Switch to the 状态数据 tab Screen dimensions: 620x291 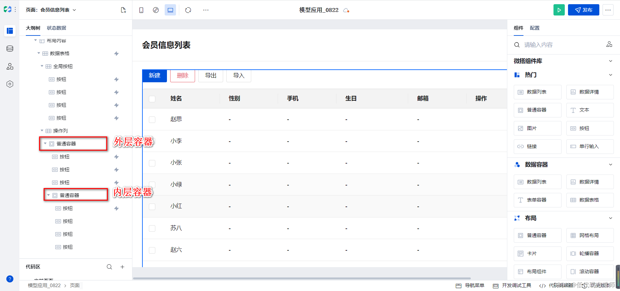pyautogui.click(x=57, y=28)
